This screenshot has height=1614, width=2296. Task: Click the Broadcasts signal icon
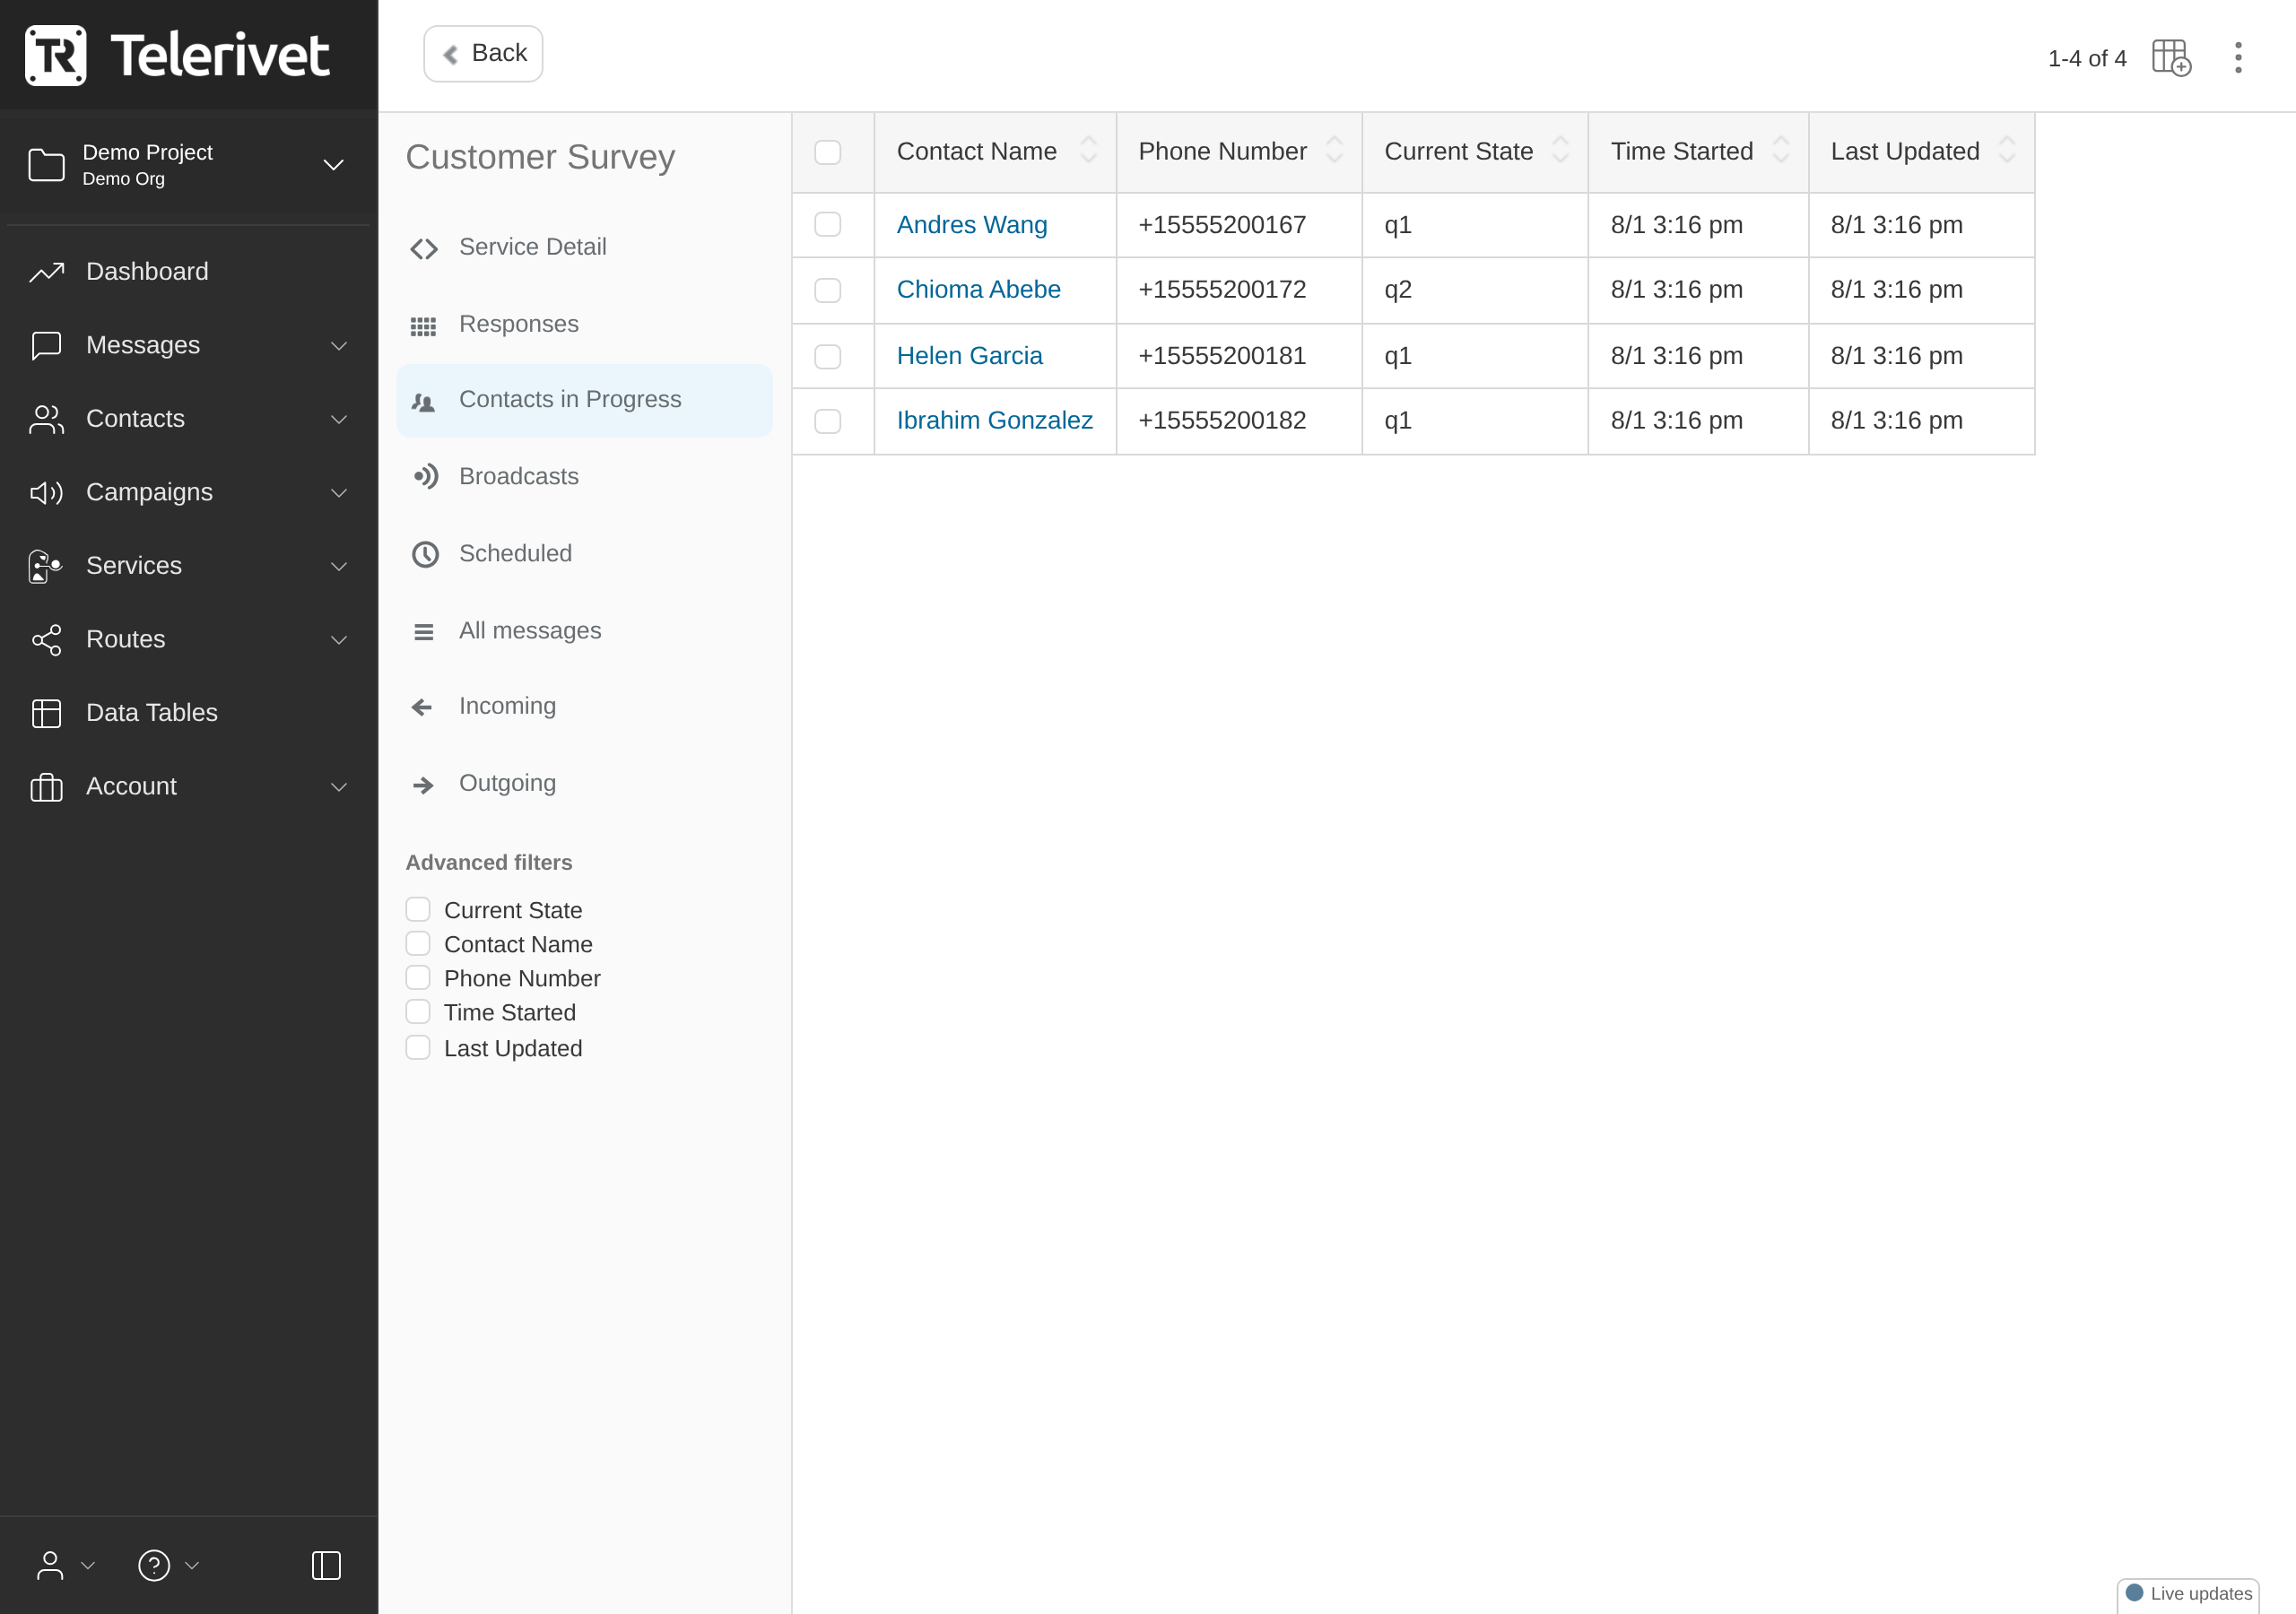(426, 477)
